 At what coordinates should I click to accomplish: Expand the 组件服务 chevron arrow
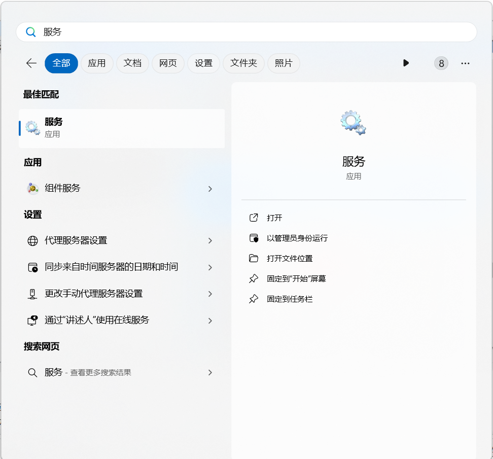tap(210, 189)
